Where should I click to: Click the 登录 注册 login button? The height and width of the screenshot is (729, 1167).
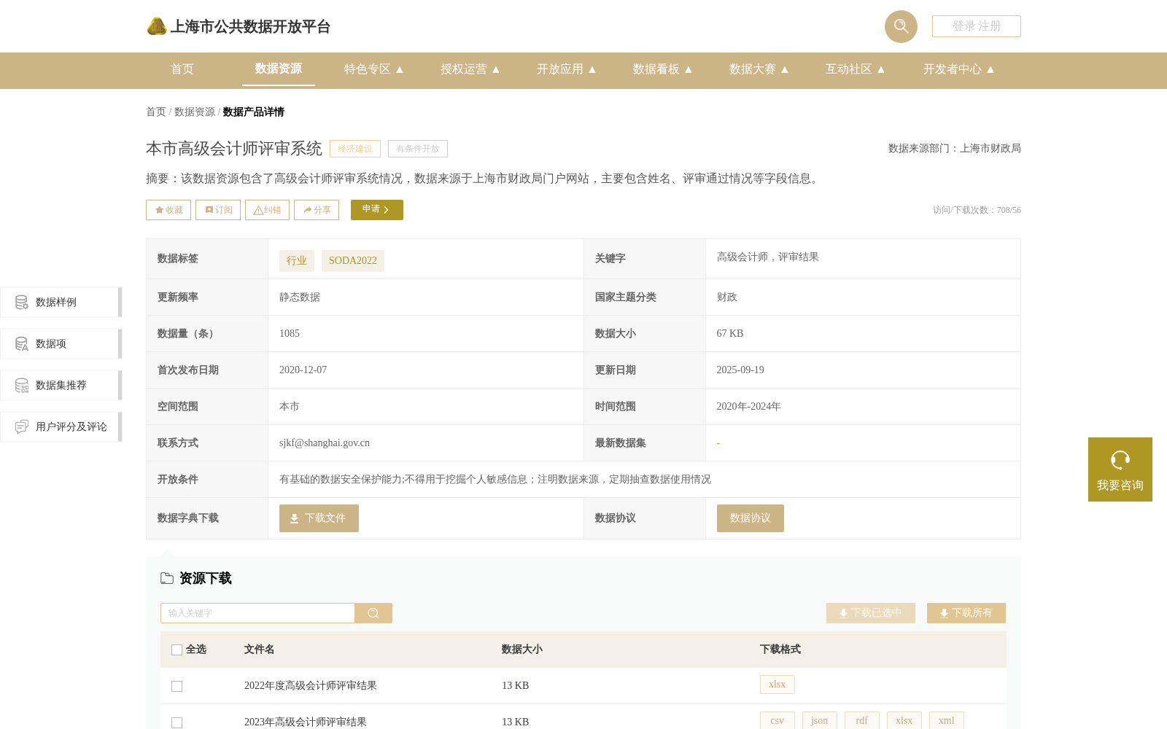pos(977,26)
